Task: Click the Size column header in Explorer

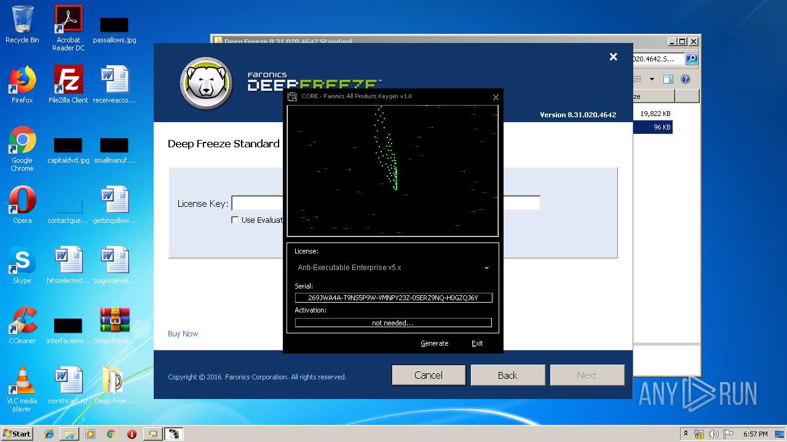Action: click(x=654, y=96)
